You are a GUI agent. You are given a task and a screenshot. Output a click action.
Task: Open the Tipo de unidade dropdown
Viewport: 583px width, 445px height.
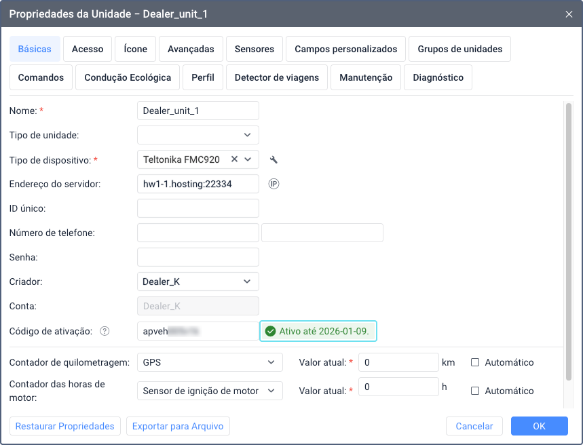coord(198,135)
